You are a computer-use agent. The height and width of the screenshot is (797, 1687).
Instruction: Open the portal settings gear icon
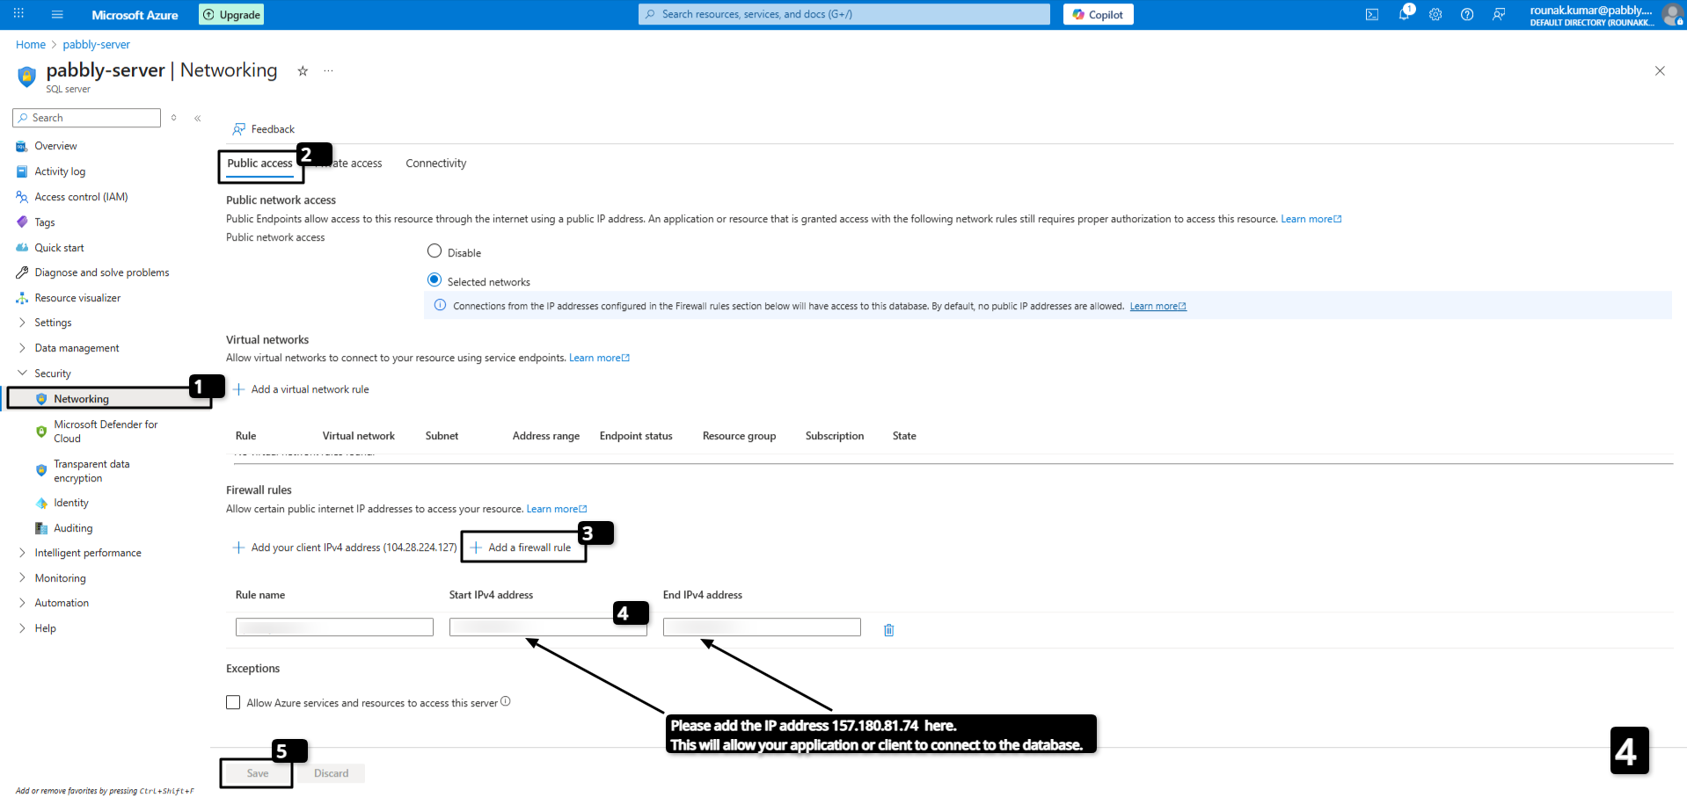[x=1435, y=15]
